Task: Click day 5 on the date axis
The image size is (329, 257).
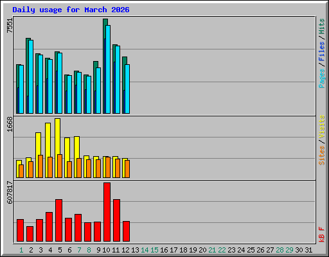Action: [60, 250]
